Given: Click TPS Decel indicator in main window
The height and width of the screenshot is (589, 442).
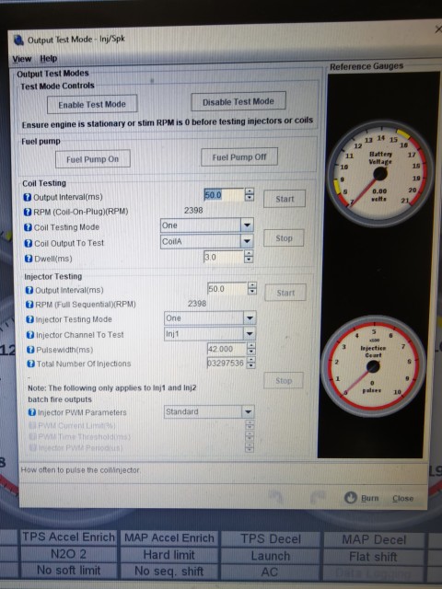Looking at the screenshot, I should tap(271, 539).
